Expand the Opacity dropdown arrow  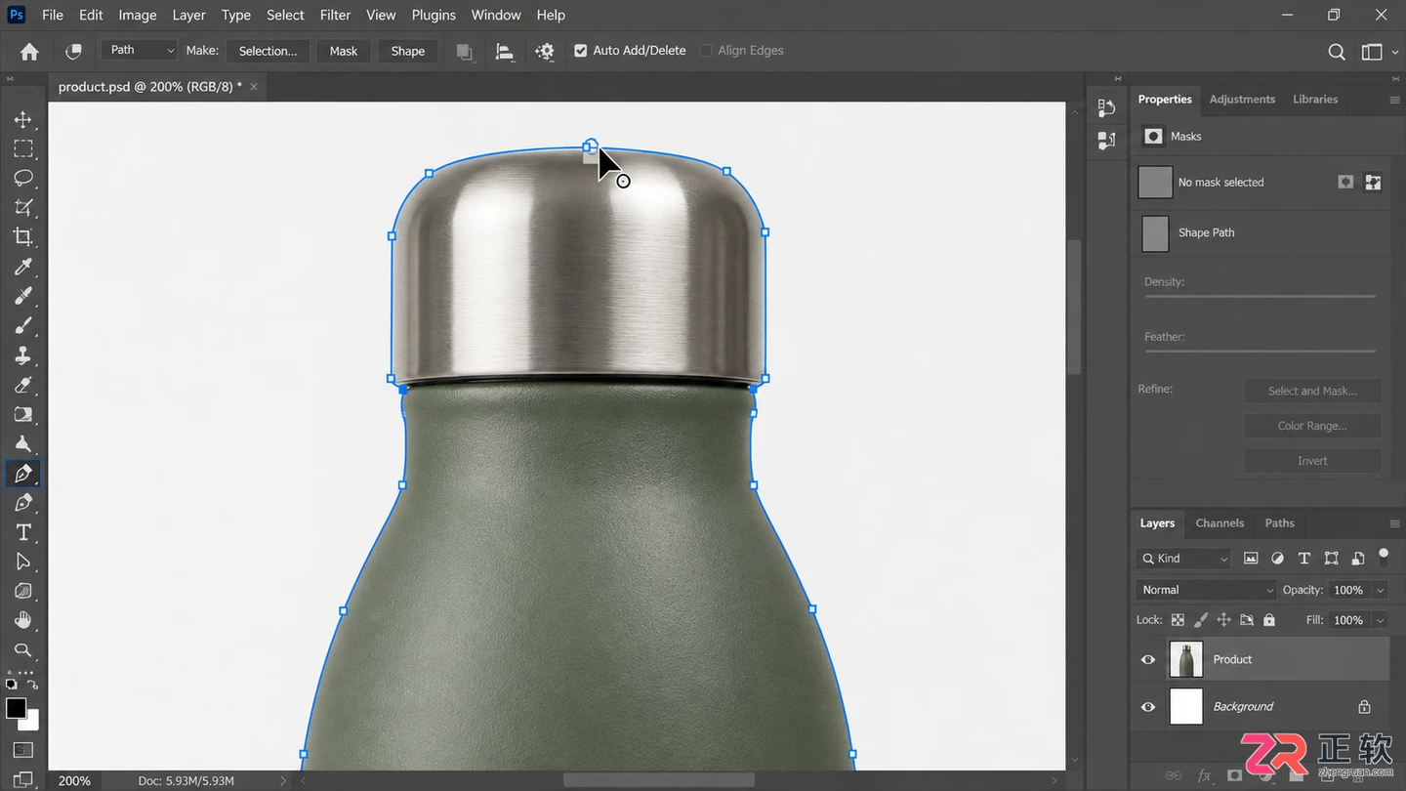coord(1381,590)
